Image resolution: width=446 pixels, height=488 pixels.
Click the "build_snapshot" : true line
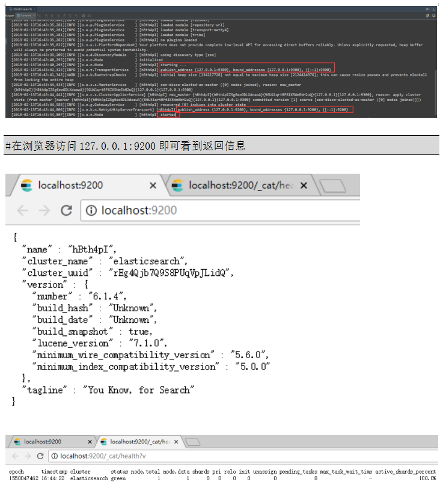92,332
